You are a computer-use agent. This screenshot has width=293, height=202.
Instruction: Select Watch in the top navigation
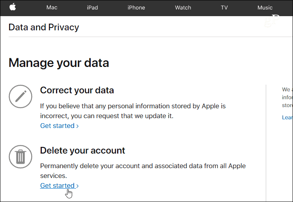pyautogui.click(x=183, y=7)
